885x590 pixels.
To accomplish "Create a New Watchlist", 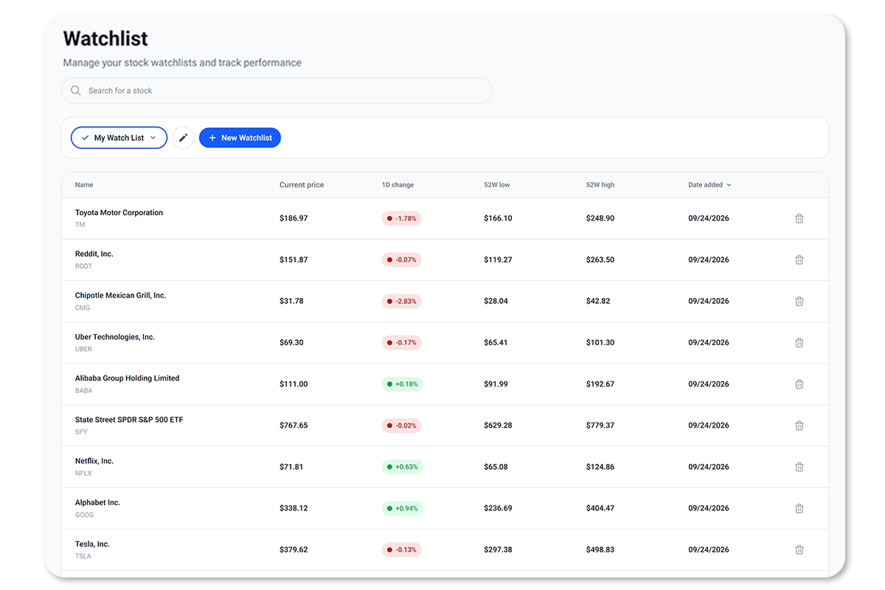I will click(240, 138).
